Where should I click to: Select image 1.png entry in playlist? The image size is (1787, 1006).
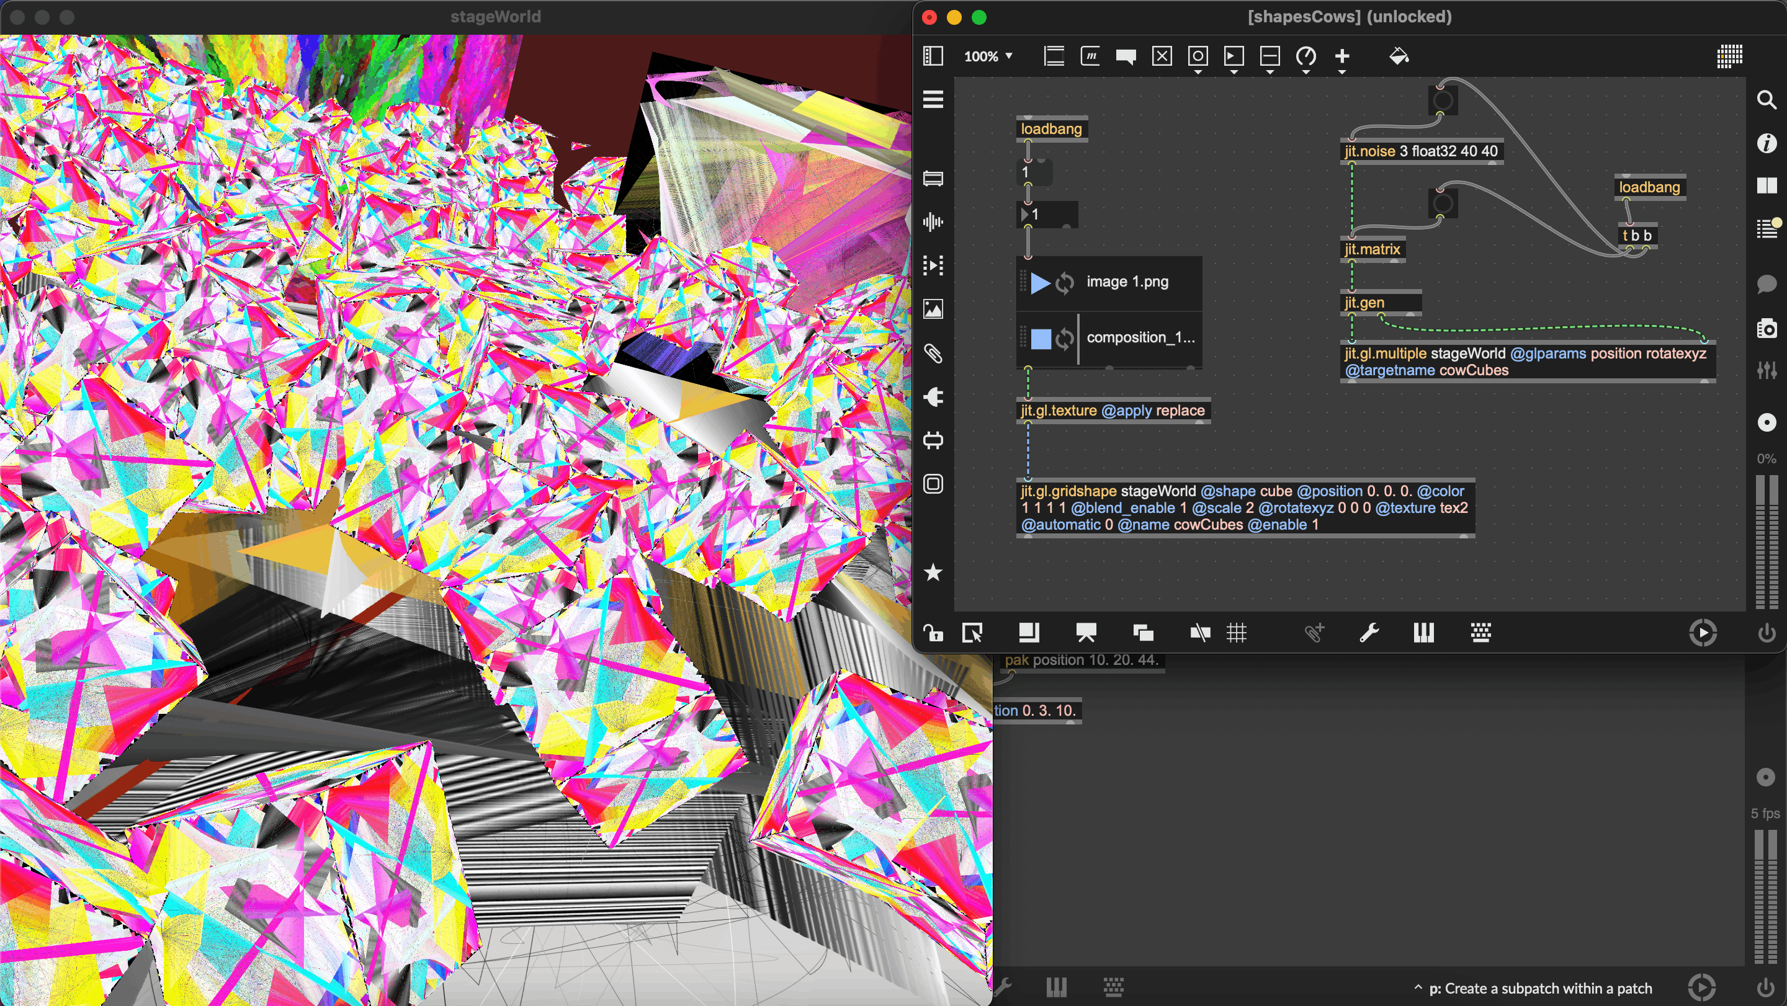(1127, 282)
